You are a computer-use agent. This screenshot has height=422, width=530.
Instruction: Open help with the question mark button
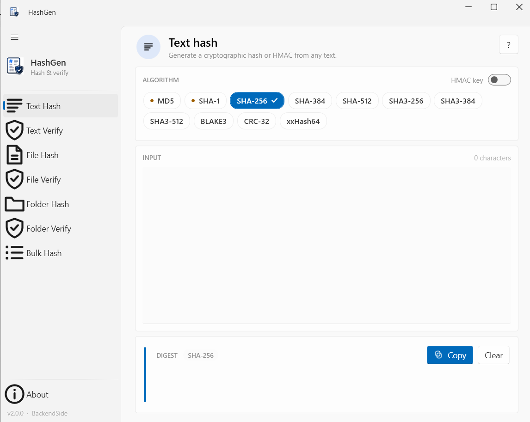508,44
